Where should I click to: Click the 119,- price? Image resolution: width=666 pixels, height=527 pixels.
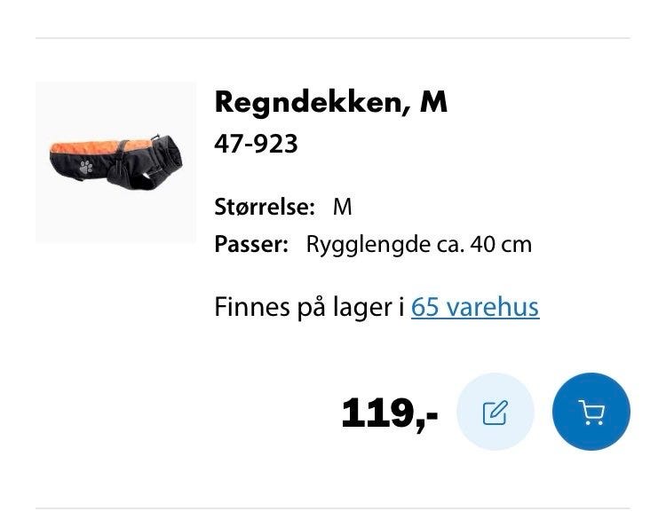389,413
